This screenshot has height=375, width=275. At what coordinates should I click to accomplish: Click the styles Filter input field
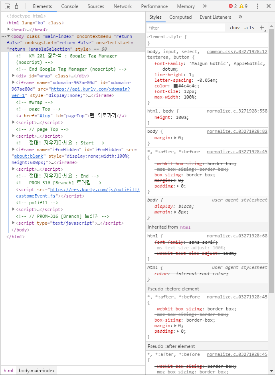point(186,28)
